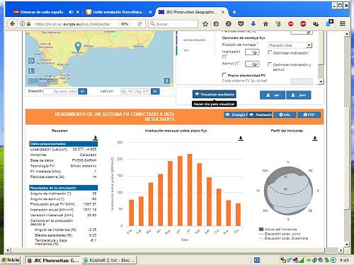Click the latitude input field

[x=127, y=91]
